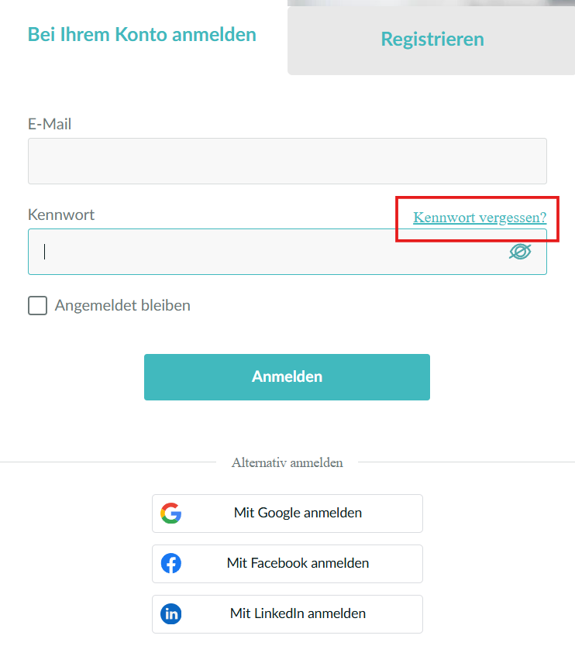Click into the Kennwort password field
Screen dimensions: 575x663
point(263,252)
